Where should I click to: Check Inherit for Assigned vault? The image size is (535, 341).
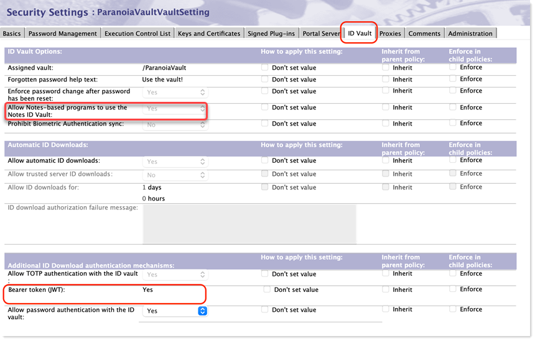[386, 68]
